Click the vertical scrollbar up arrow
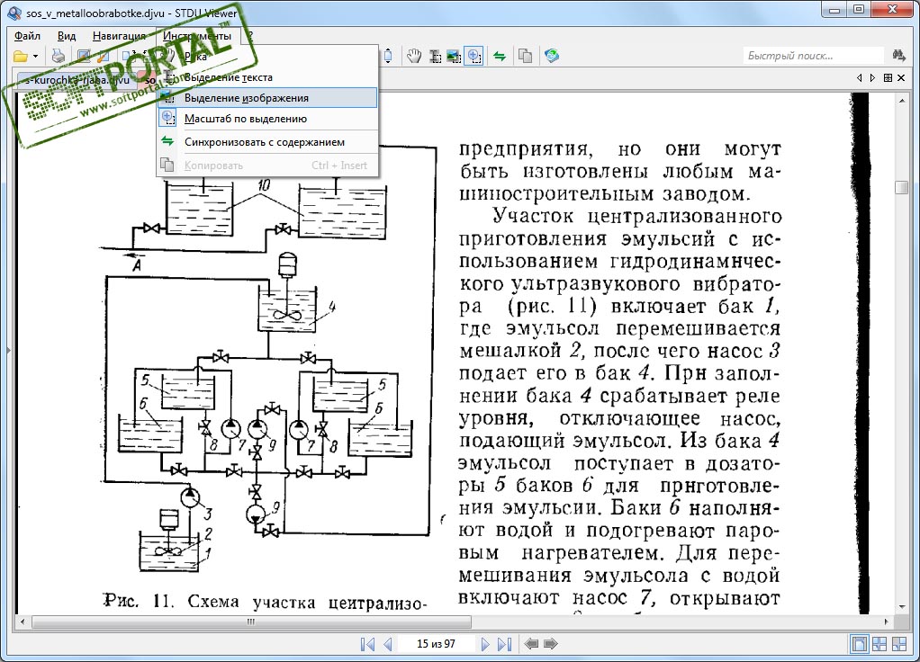This screenshot has width=920, height=662. [902, 101]
